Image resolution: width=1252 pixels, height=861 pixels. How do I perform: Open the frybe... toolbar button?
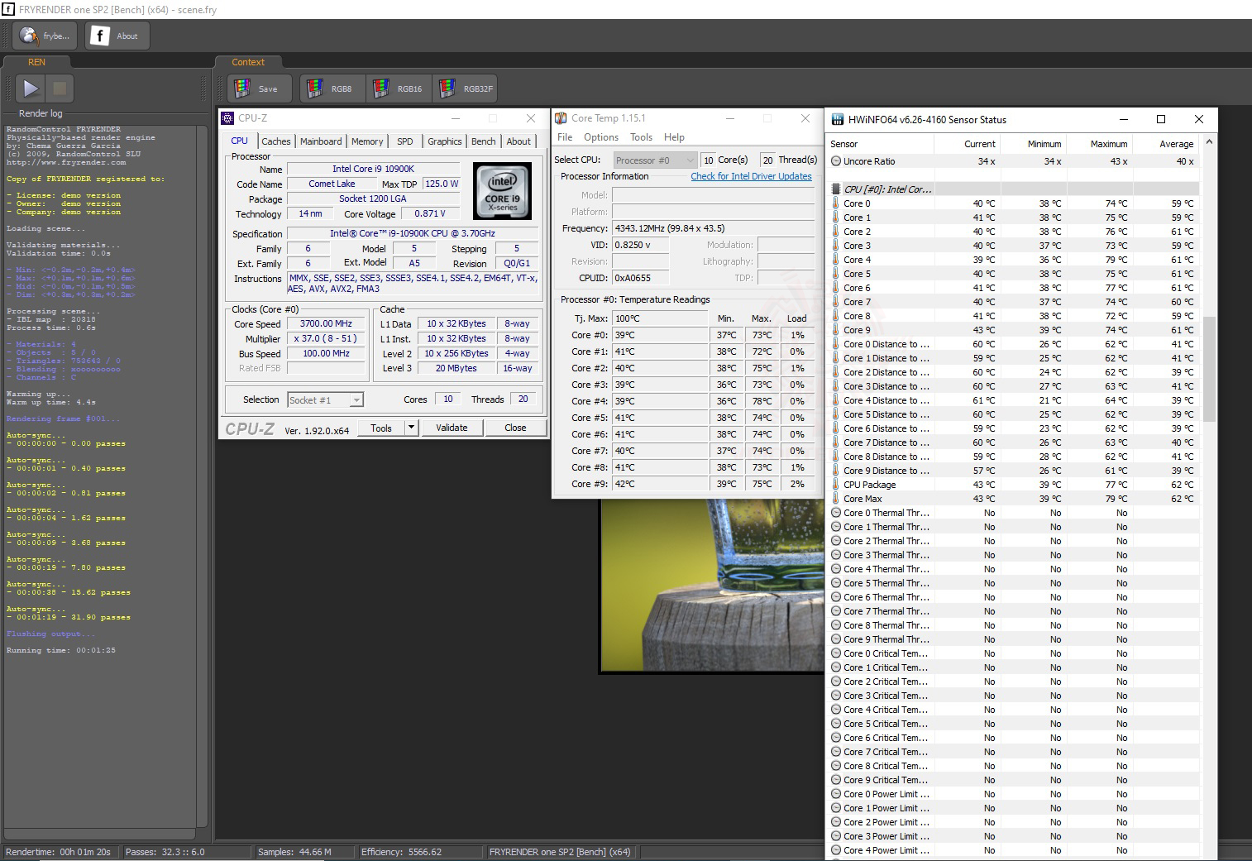45,36
